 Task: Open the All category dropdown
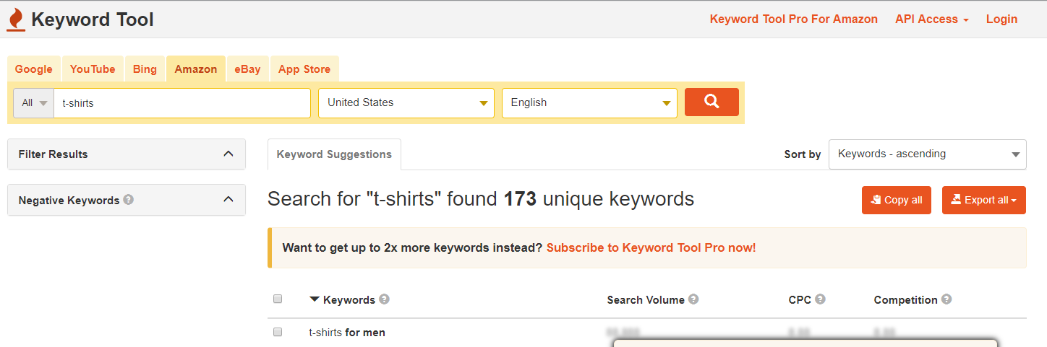click(34, 102)
